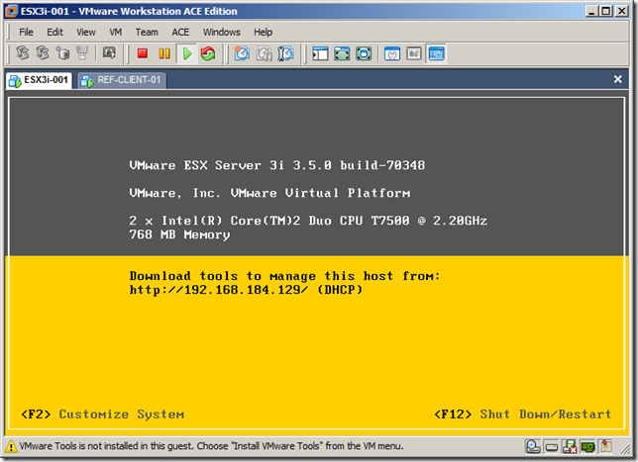Open the File menu
Image resolution: width=638 pixels, height=462 pixels.
tap(27, 32)
